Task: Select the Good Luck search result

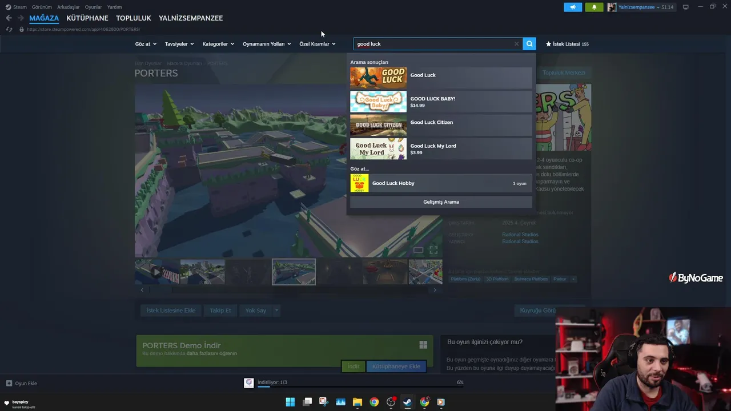Action: [x=441, y=78]
